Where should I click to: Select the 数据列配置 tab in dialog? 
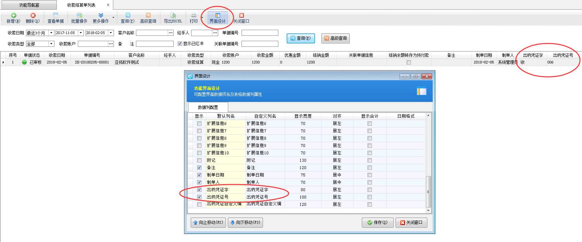(208, 107)
